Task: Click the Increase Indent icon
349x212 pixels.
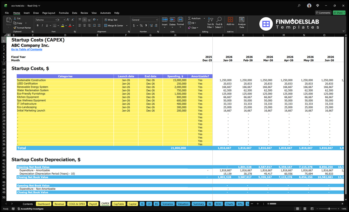Action: tap(99, 26)
